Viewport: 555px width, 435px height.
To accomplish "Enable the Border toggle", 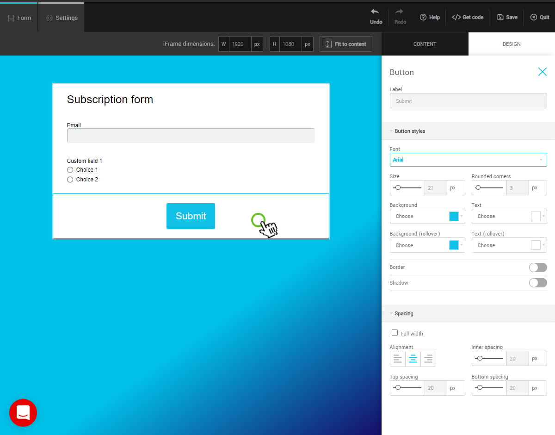I will click(537, 267).
